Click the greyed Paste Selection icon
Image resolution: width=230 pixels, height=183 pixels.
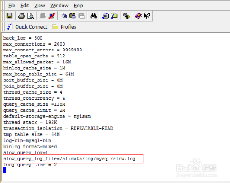tap(81, 16)
